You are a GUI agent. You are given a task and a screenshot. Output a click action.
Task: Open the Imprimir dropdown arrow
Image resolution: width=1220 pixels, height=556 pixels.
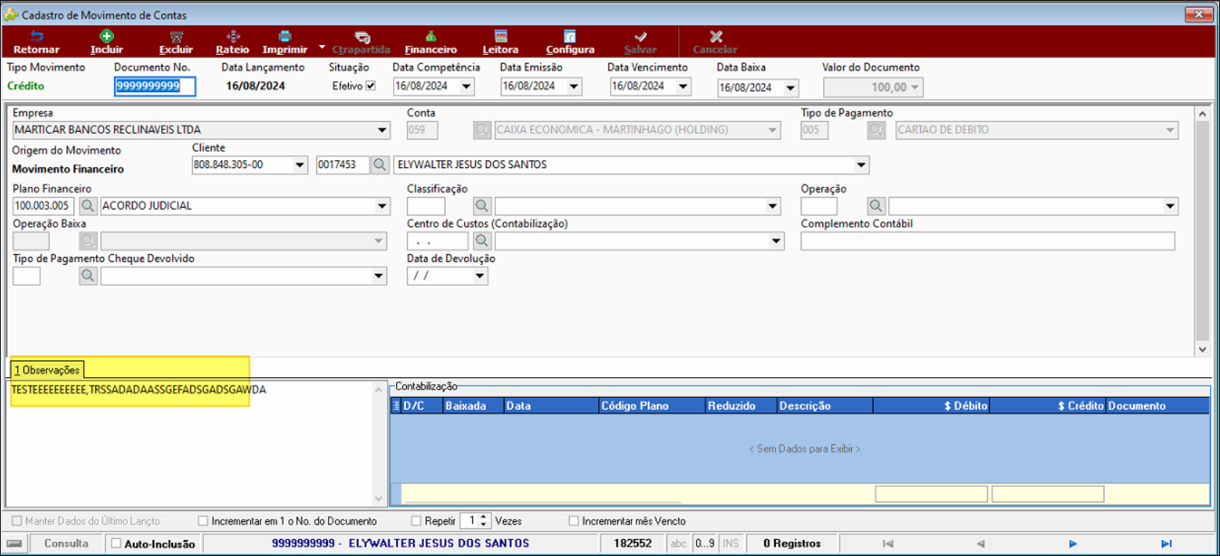point(322,47)
